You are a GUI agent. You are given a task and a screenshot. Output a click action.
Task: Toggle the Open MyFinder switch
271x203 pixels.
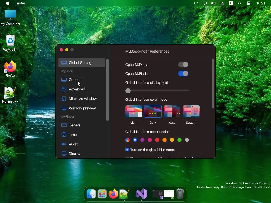(183, 73)
